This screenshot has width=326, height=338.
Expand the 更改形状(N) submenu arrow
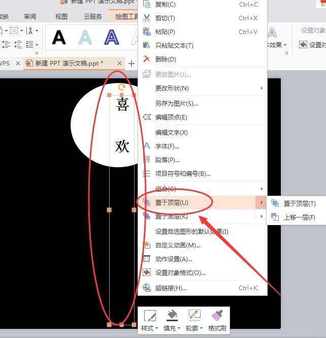pyautogui.click(x=262, y=88)
